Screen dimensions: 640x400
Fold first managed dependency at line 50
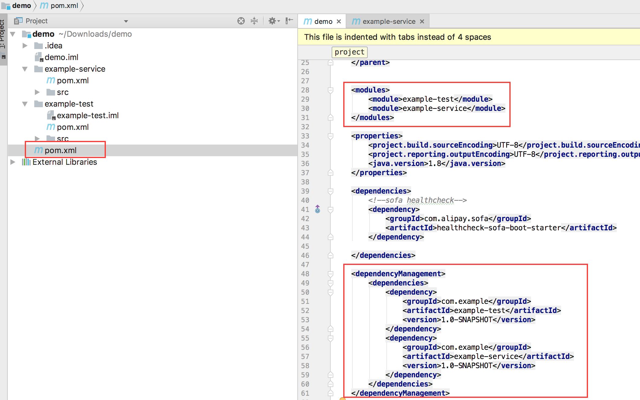coord(330,292)
